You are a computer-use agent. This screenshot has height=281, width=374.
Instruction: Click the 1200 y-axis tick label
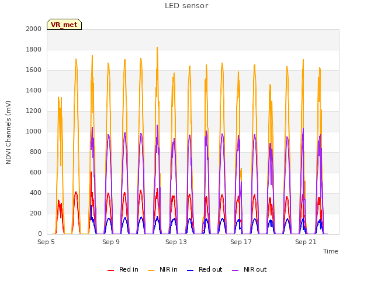click(x=34, y=111)
